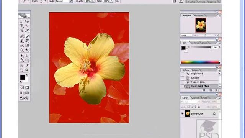This screenshot has width=245, height=138.
Task: Select the Zoom tool
Action: click(27, 70)
